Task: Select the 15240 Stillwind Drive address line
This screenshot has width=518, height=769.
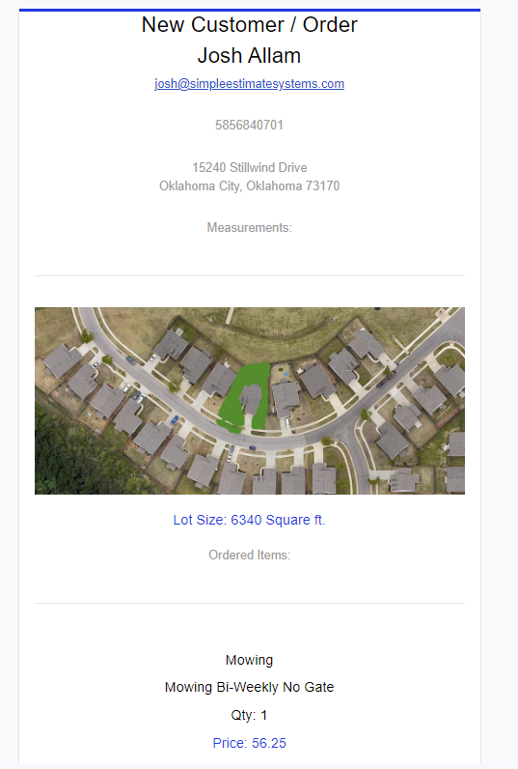Action: tap(249, 168)
